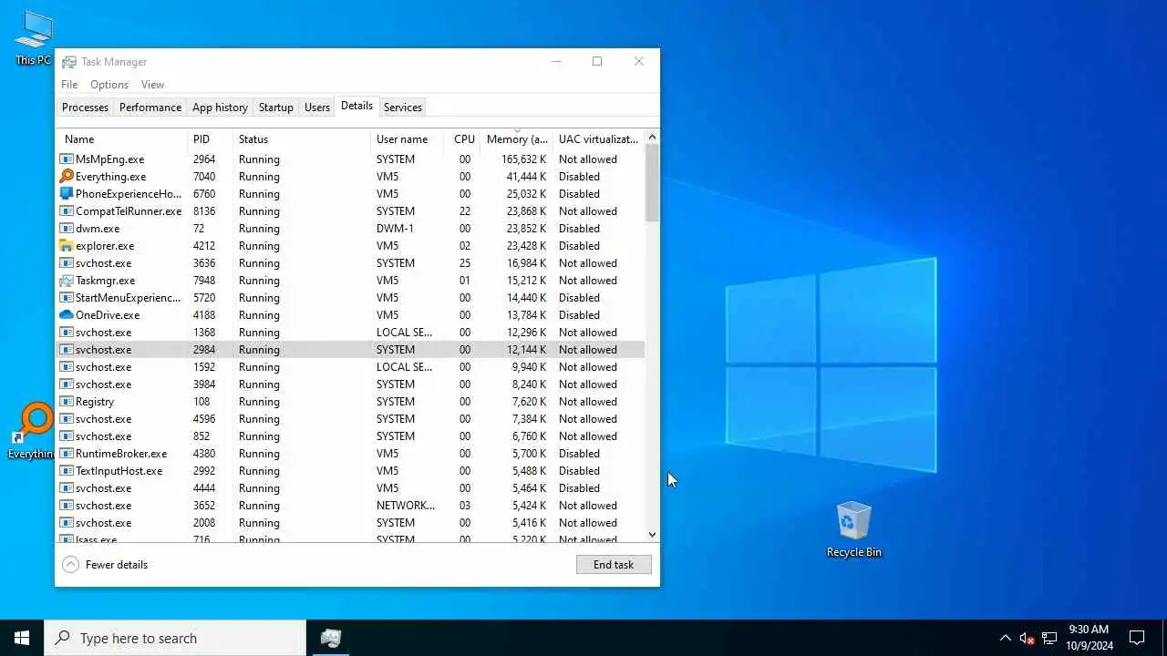Viewport: 1167px width, 656px height.
Task: Click the explorer.exe folder icon
Action: pos(66,245)
